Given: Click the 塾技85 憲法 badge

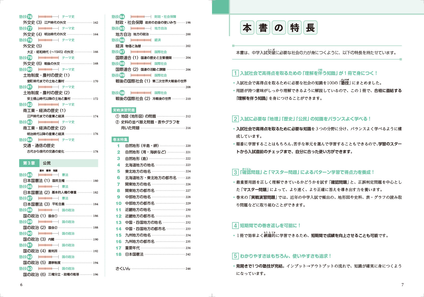Looking at the screenshot, I should tap(26, 175).
